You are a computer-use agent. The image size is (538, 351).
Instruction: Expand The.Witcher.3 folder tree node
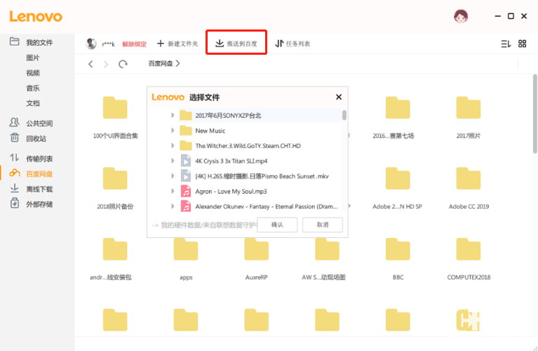[x=173, y=146]
